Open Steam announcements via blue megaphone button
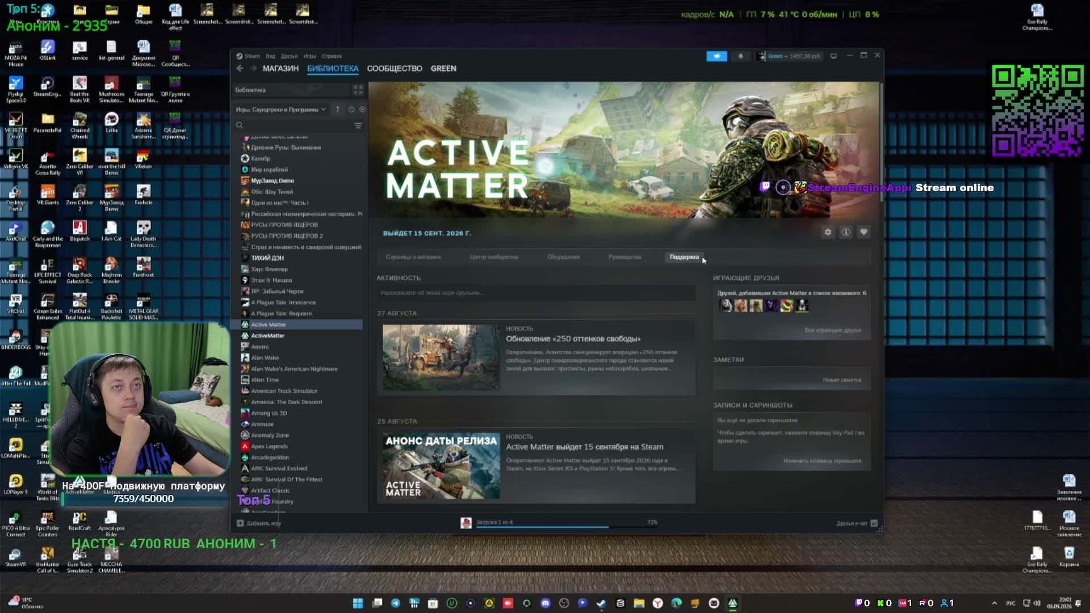 tap(716, 56)
